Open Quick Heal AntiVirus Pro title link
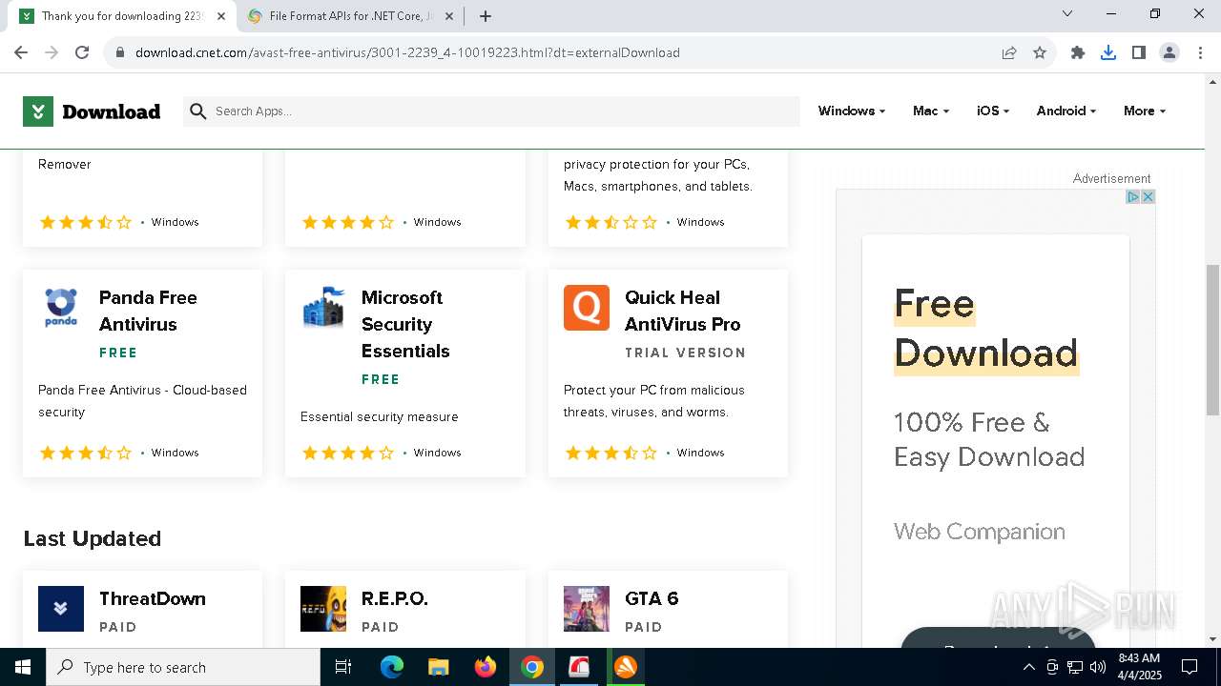1221x686 pixels. (x=682, y=311)
